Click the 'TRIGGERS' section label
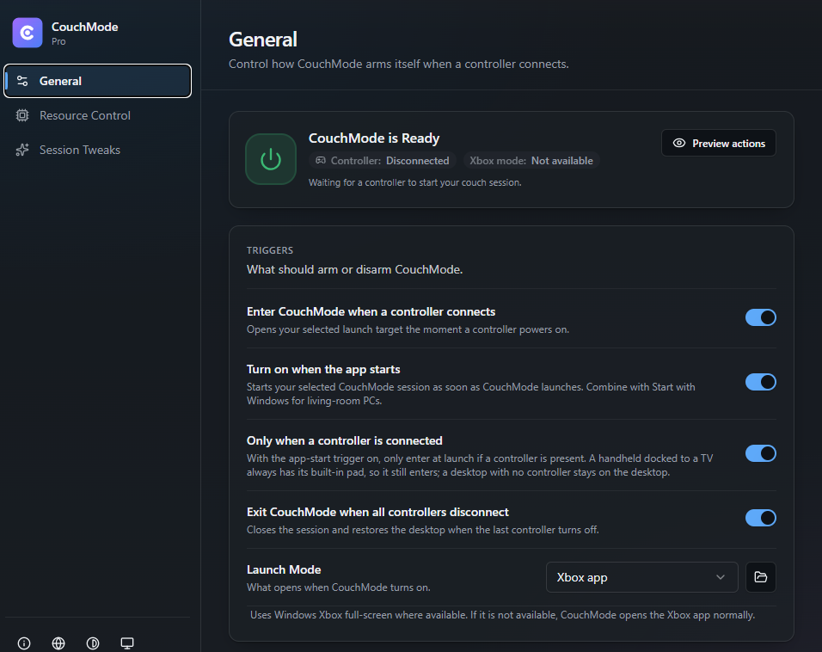The width and height of the screenshot is (822, 652). click(270, 250)
